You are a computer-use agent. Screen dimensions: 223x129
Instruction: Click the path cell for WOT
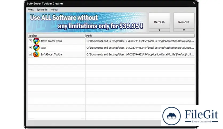pos(140,48)
